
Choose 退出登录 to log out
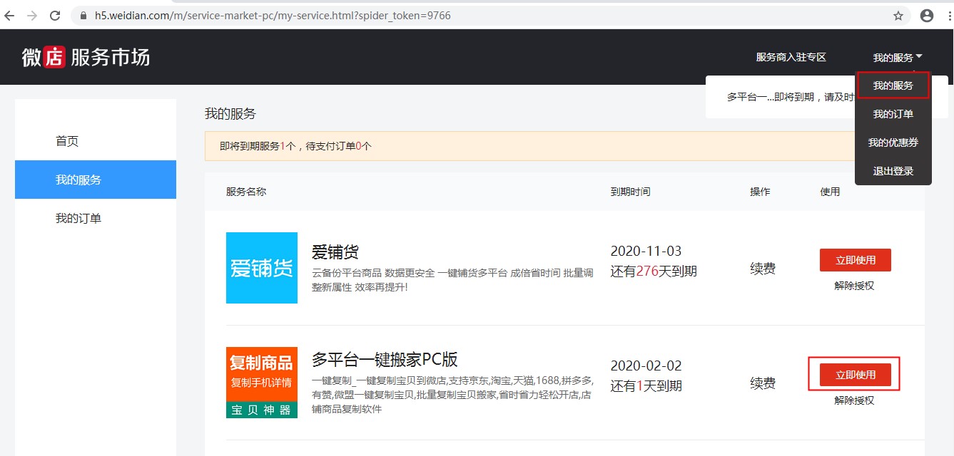[893, 171]
